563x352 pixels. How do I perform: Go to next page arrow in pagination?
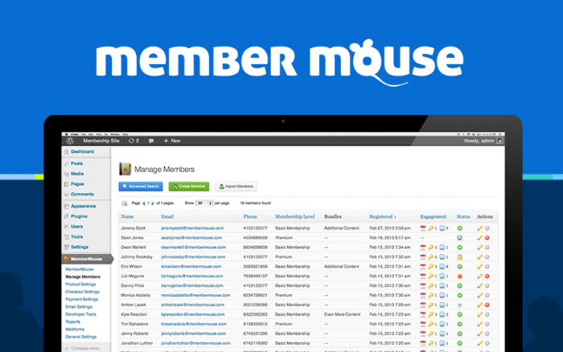coord(153,203)
